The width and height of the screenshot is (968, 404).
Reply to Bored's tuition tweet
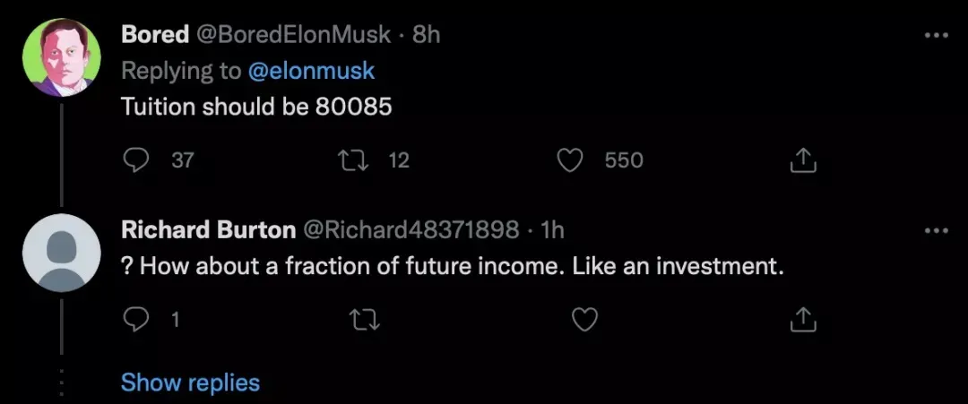coord(135,160)
